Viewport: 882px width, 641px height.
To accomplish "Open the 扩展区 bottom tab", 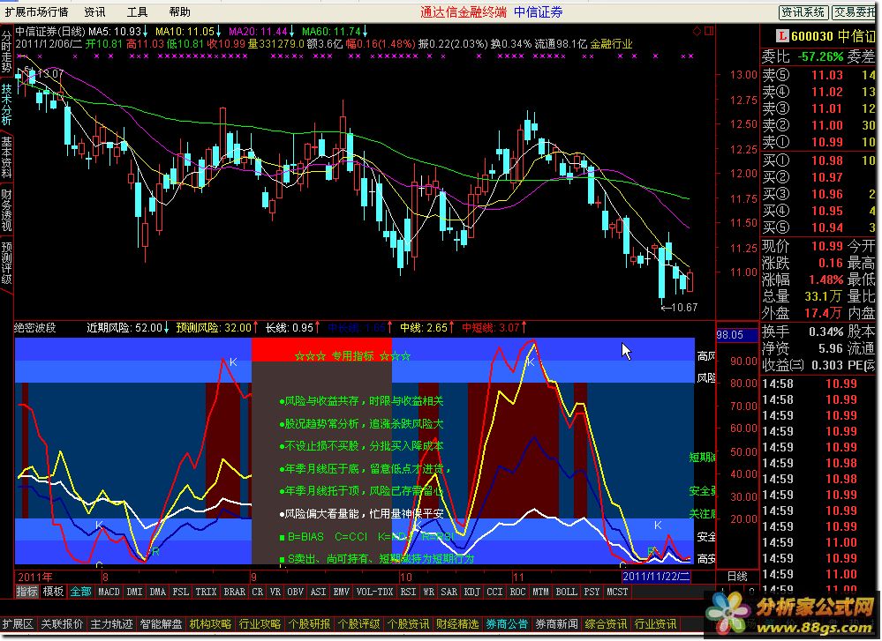I will pos(18,624).
